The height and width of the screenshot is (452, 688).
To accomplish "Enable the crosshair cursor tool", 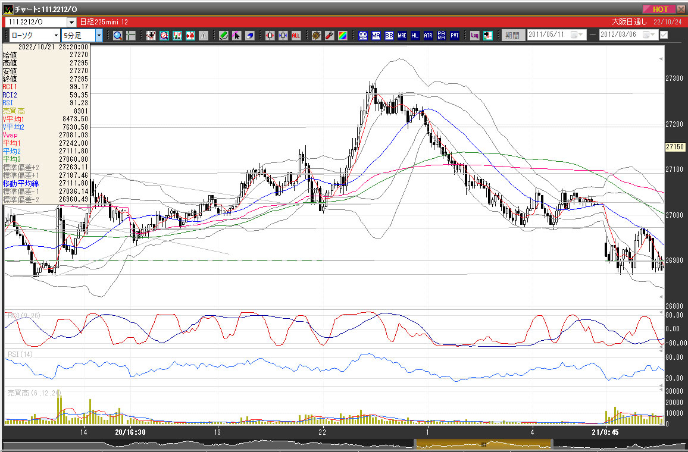I will coord(131,36).
